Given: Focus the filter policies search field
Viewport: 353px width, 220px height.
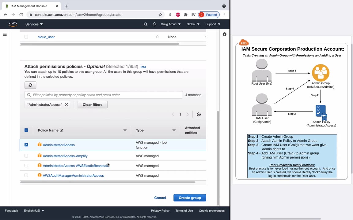Looking at the screenshot, I should tap(104, 95).
